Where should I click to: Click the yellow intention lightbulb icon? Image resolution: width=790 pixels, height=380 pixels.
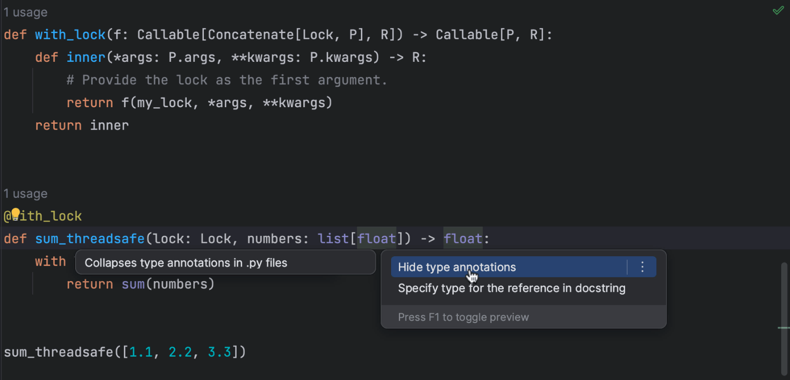pos(16,213)
